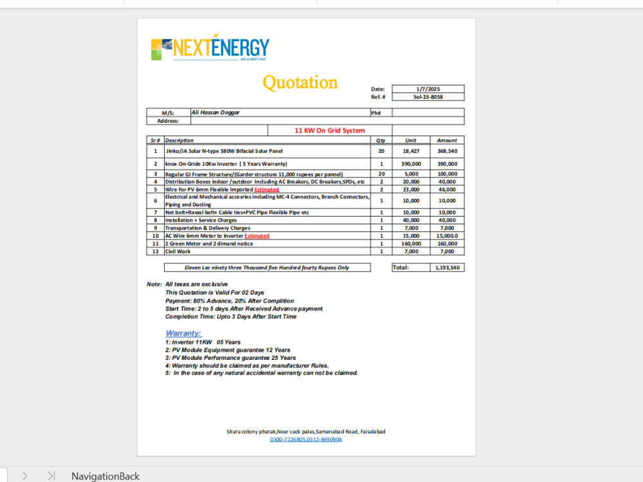Select warranty line Inverter 11KW 05 Years
The height and width of the screenshot is (482, 643).
203,342
